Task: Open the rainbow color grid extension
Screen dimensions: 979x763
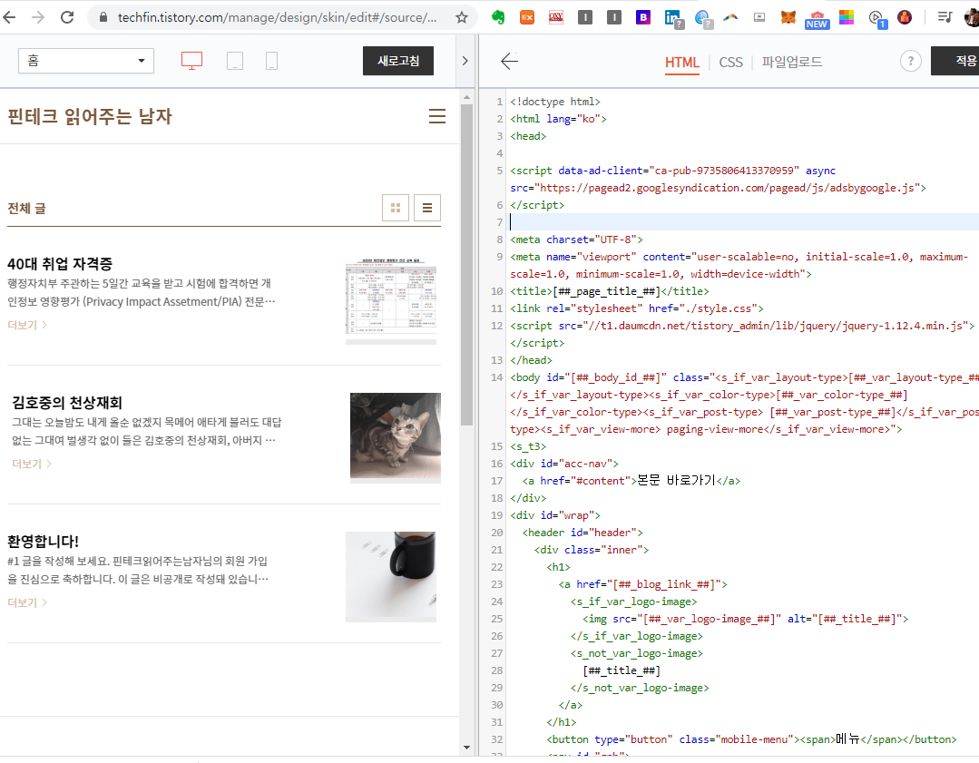Action: (846, 17)
